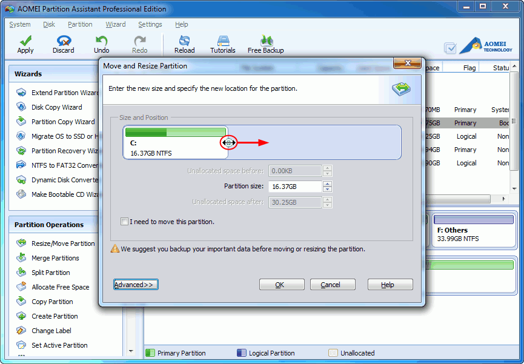The width and height of the screenshot is (524, 364).
Task: Click partition right-edge resize handle
Action: pyautogui.click(x=228, y=143)
